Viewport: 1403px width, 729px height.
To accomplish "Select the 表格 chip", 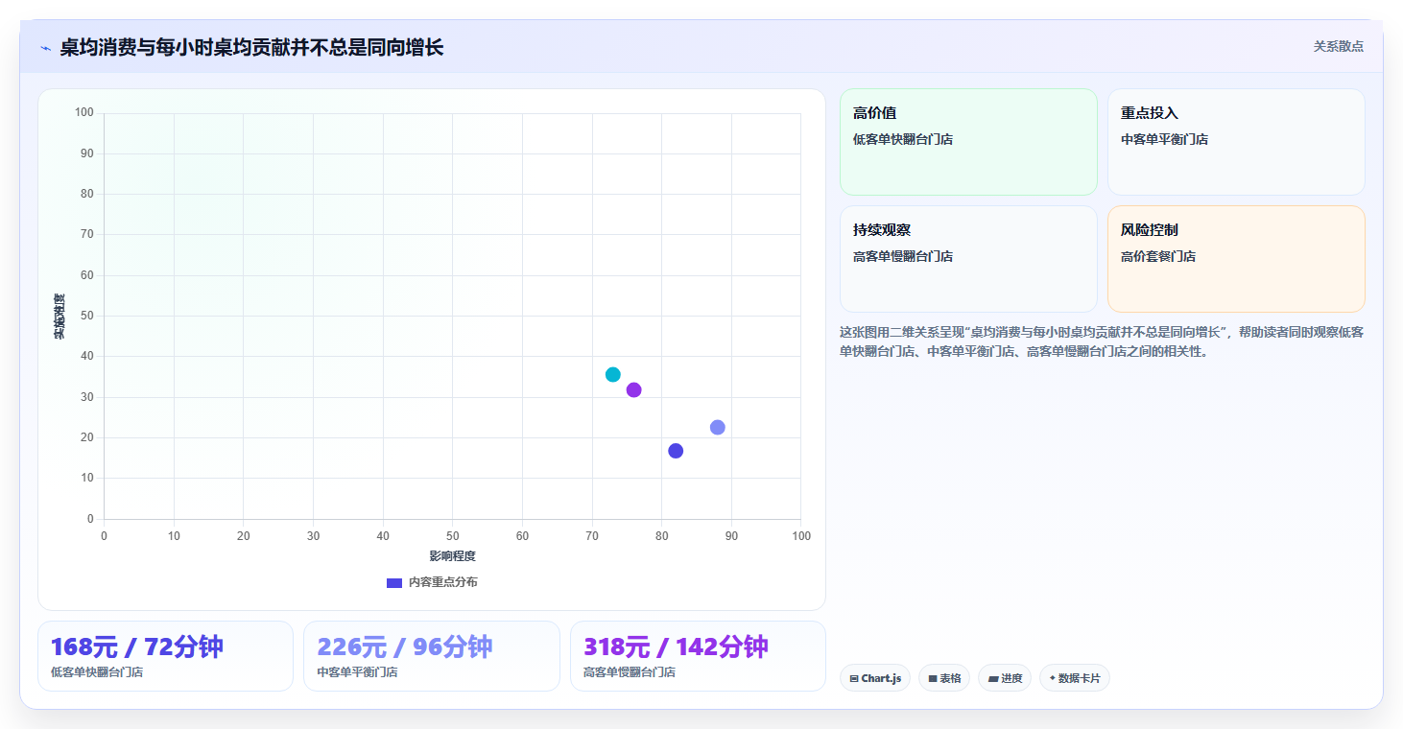I will point(944,678).
